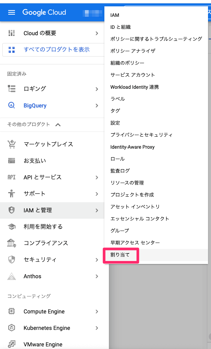The height and width of the screenshot is (349, 211).
Task: Click the すべてのプロダクトを表示 grid icon
Action: [12, 50]
